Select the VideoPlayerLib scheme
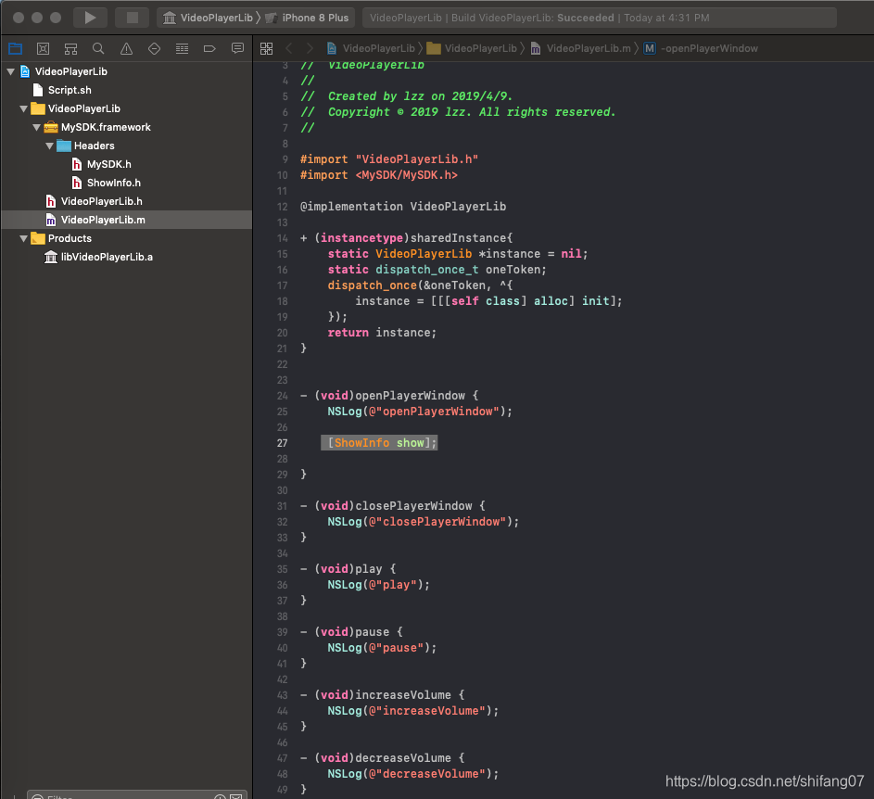This screenshot has width=874, height=799. point(209,18)
